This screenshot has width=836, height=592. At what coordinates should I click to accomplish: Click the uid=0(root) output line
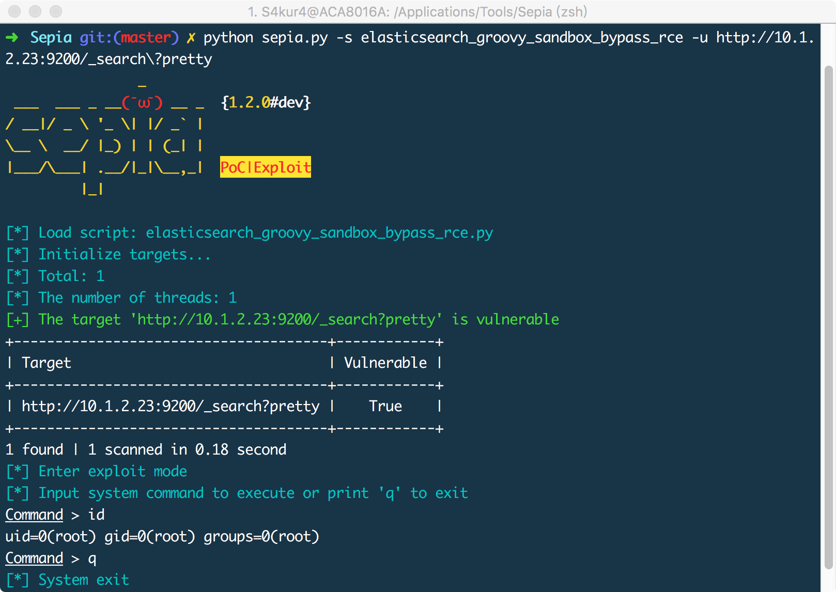(x=162, y=537)
